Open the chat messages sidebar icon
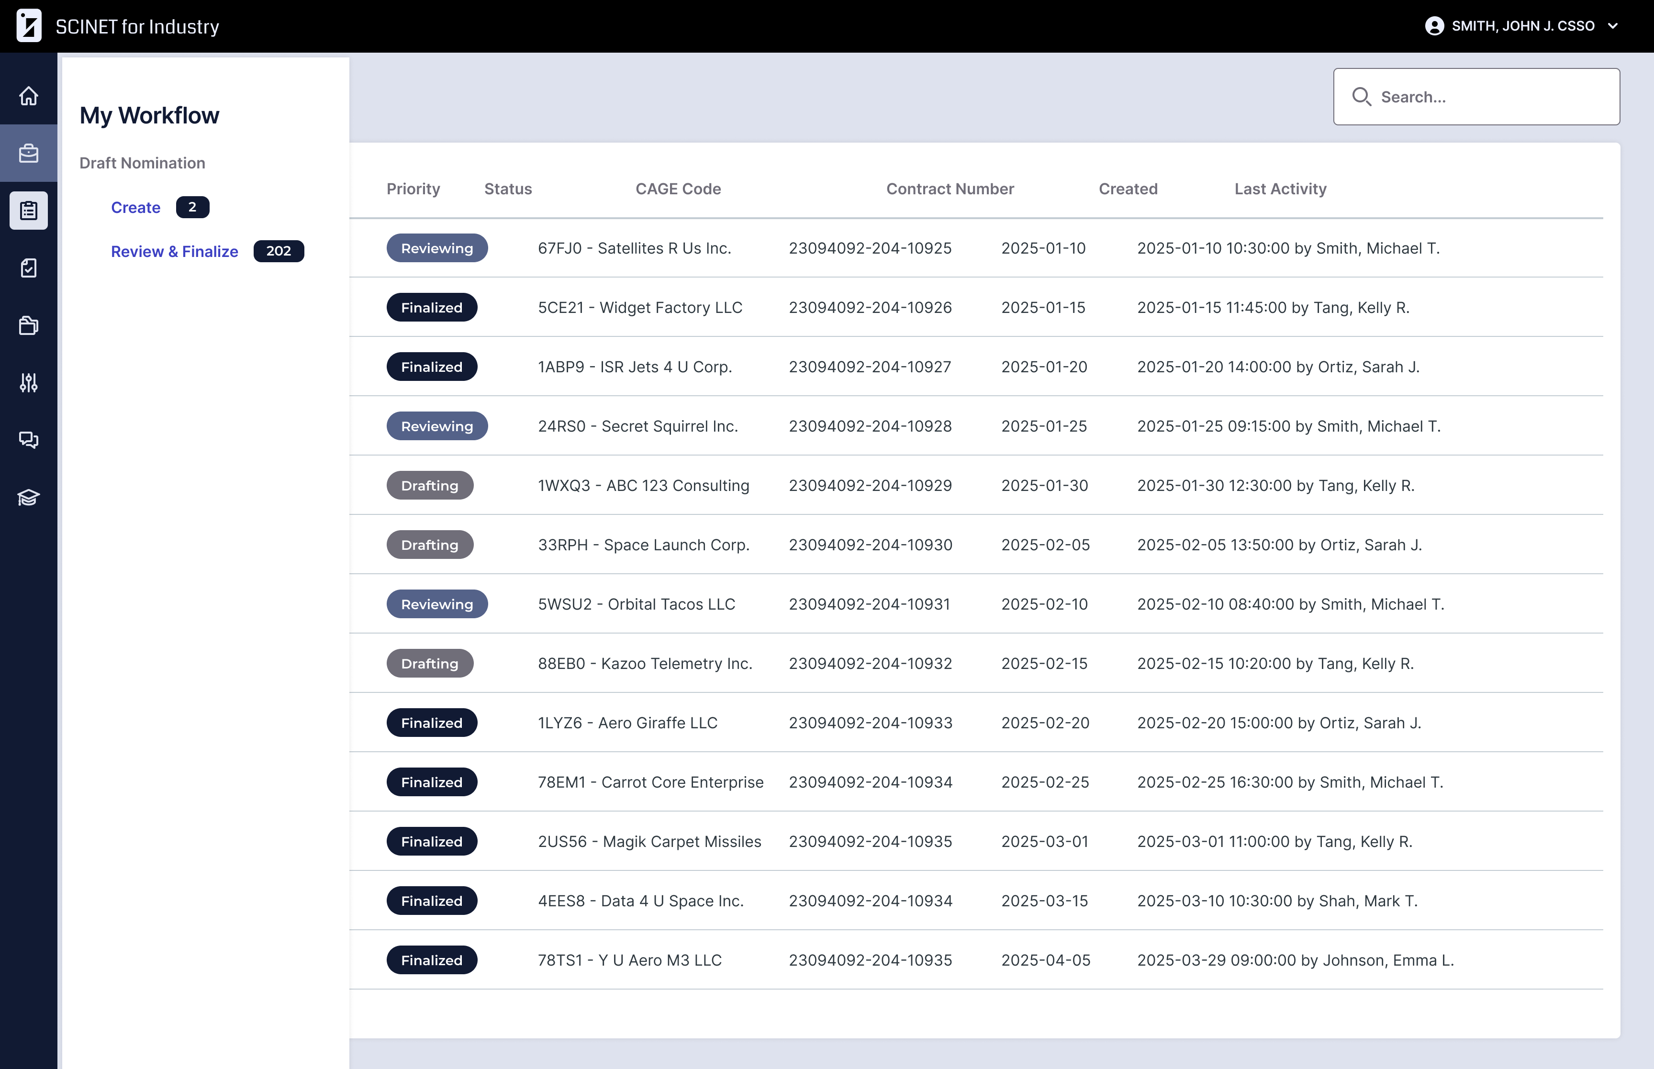 [28, 440]
